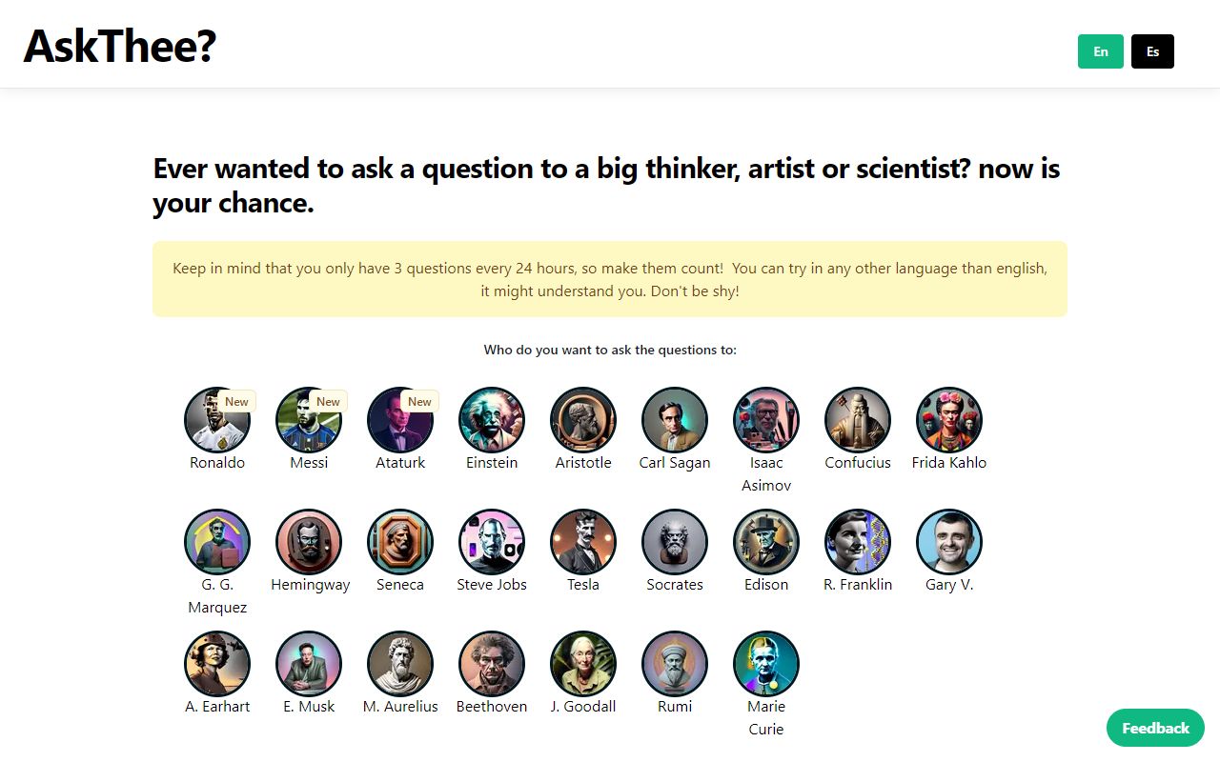Select the Beethoven avatar
Viewport: 1220px width, 762px height.
click(x=491, y=663)
